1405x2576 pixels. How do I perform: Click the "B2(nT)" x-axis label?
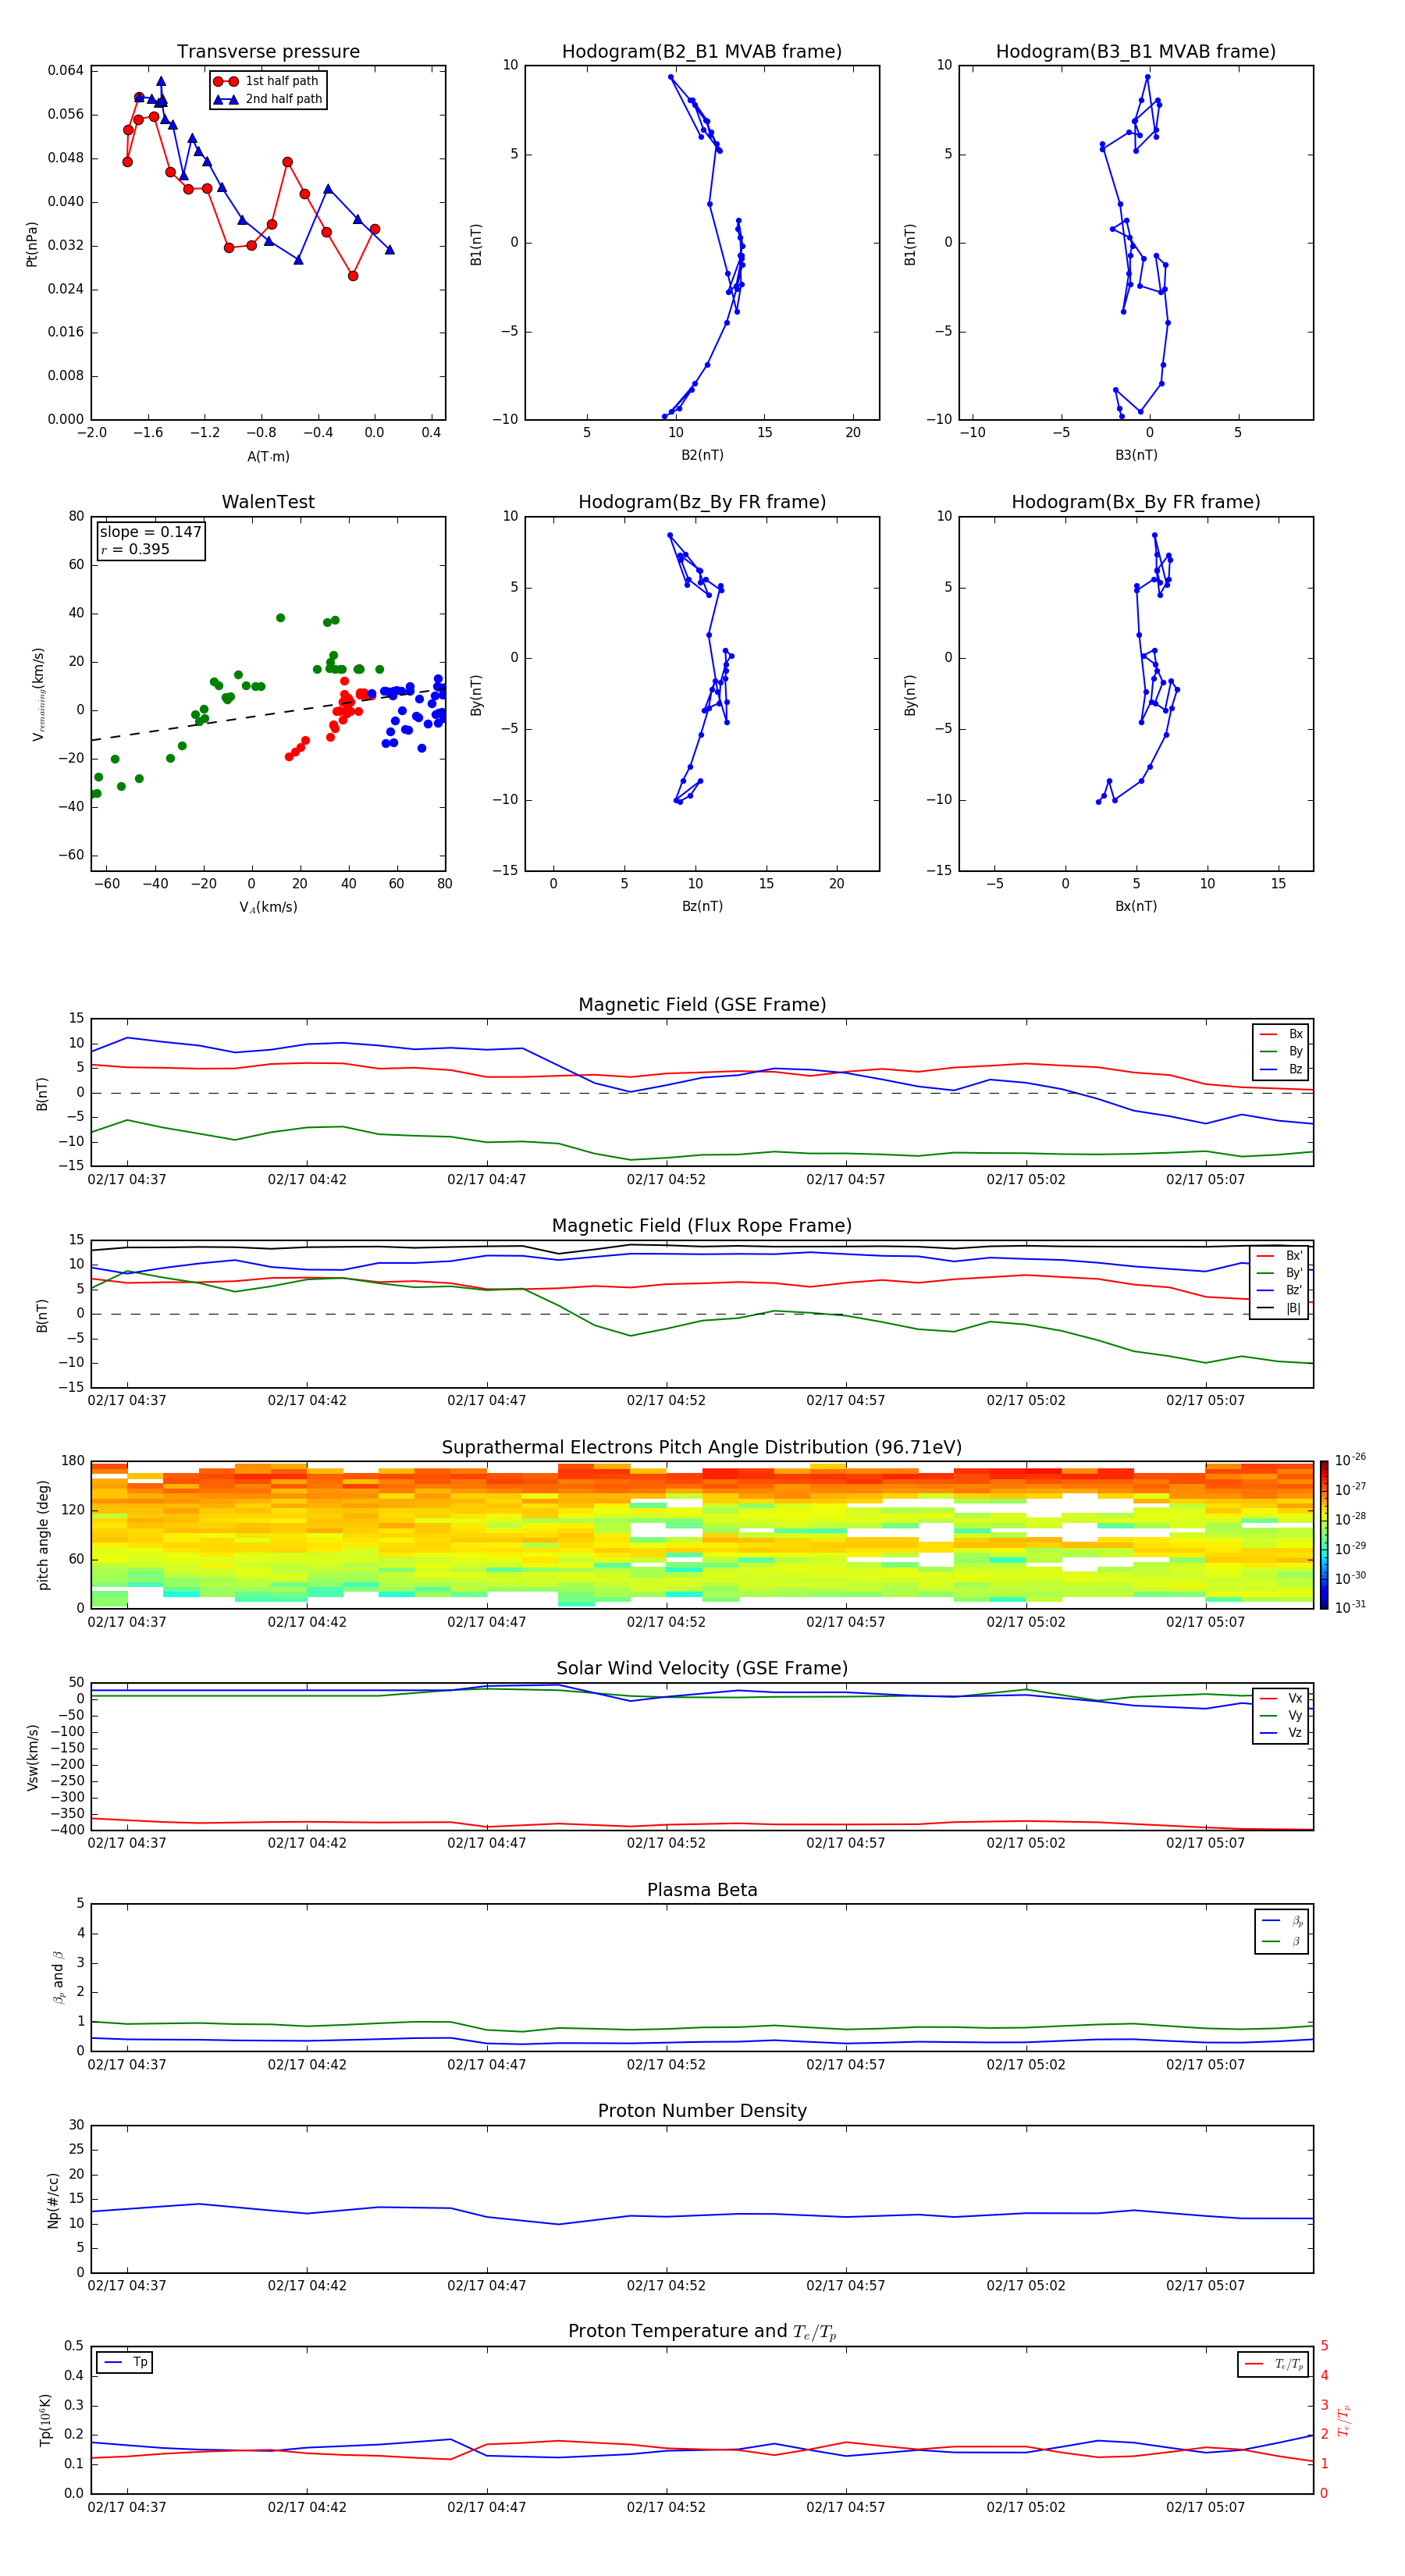pos(702,455)
